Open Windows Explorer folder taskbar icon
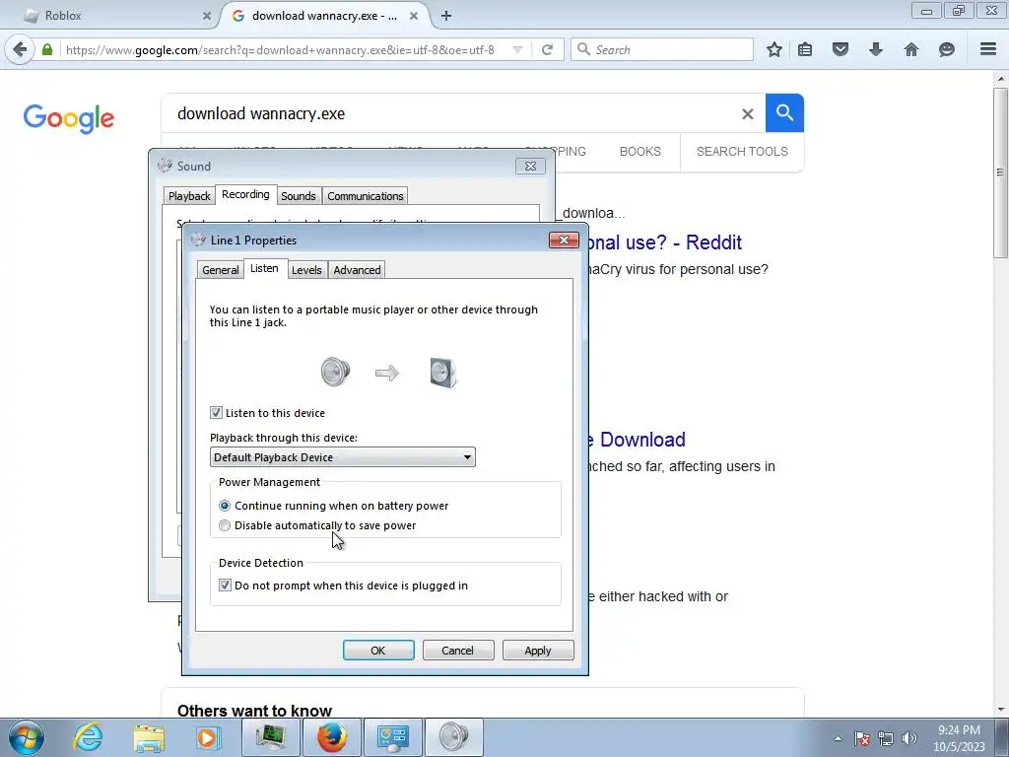Viewport: 1009px width, 757px height. [149, 737]
